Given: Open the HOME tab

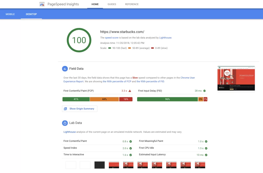Looking at the screenshot, I should pyautogui.click(x=95, y=4).
